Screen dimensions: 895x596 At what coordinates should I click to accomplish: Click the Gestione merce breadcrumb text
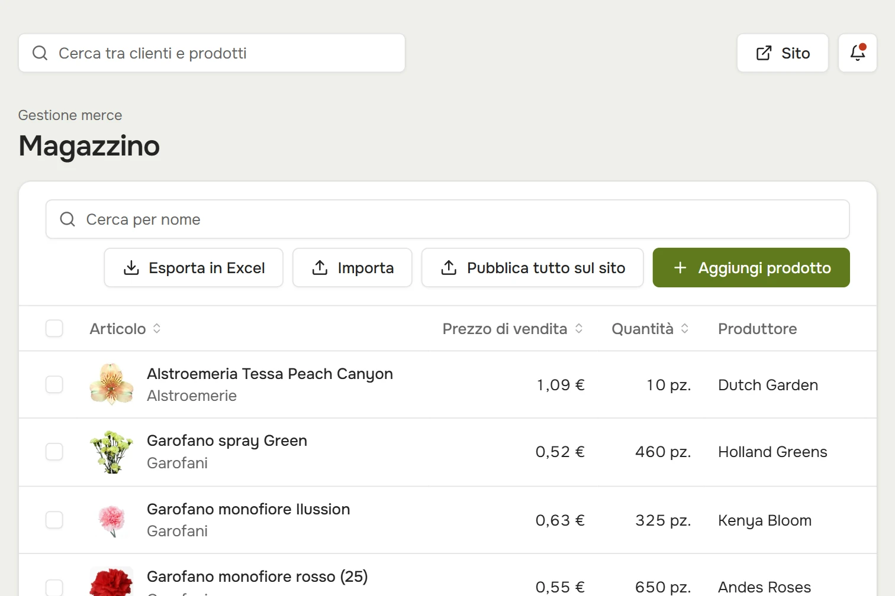pos(70,115)
